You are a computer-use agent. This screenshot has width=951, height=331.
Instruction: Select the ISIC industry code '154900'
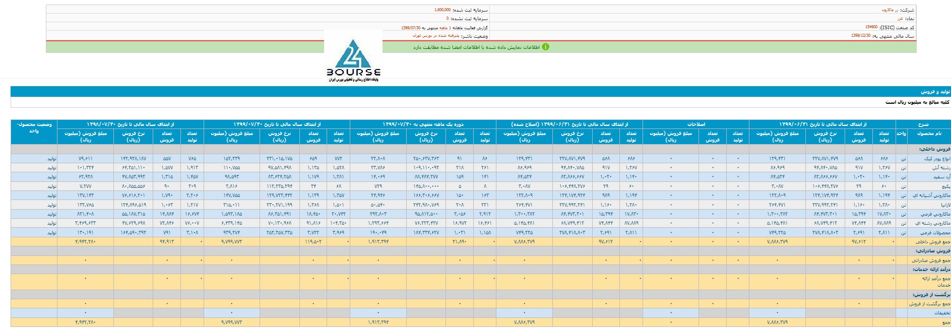[871, 27]
